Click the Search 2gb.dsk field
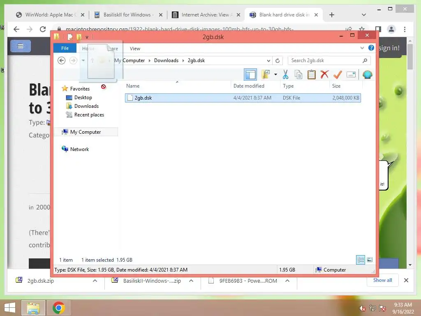The image size is (421, 316). click(x=329, y=60)
